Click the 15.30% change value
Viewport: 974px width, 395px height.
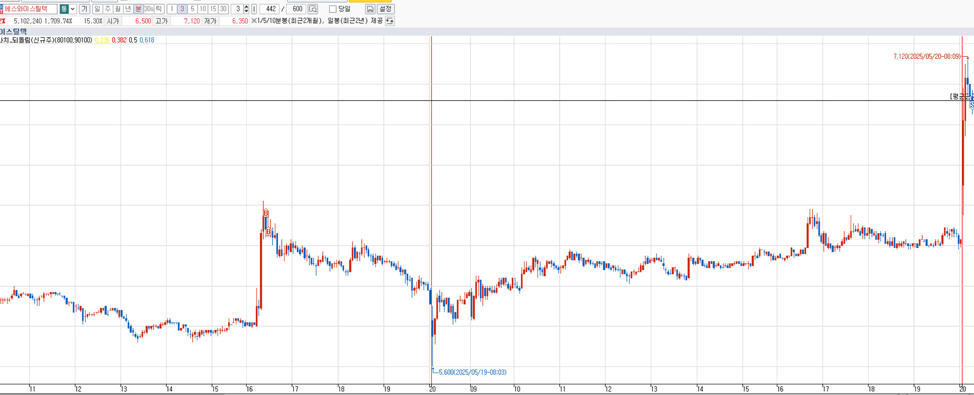(x=93, y=21)
